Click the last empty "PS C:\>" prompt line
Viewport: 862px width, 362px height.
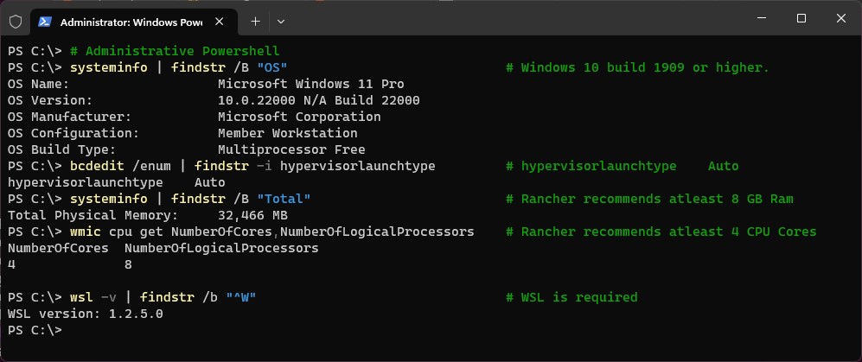pyautogui.click(x=35, y=330)
